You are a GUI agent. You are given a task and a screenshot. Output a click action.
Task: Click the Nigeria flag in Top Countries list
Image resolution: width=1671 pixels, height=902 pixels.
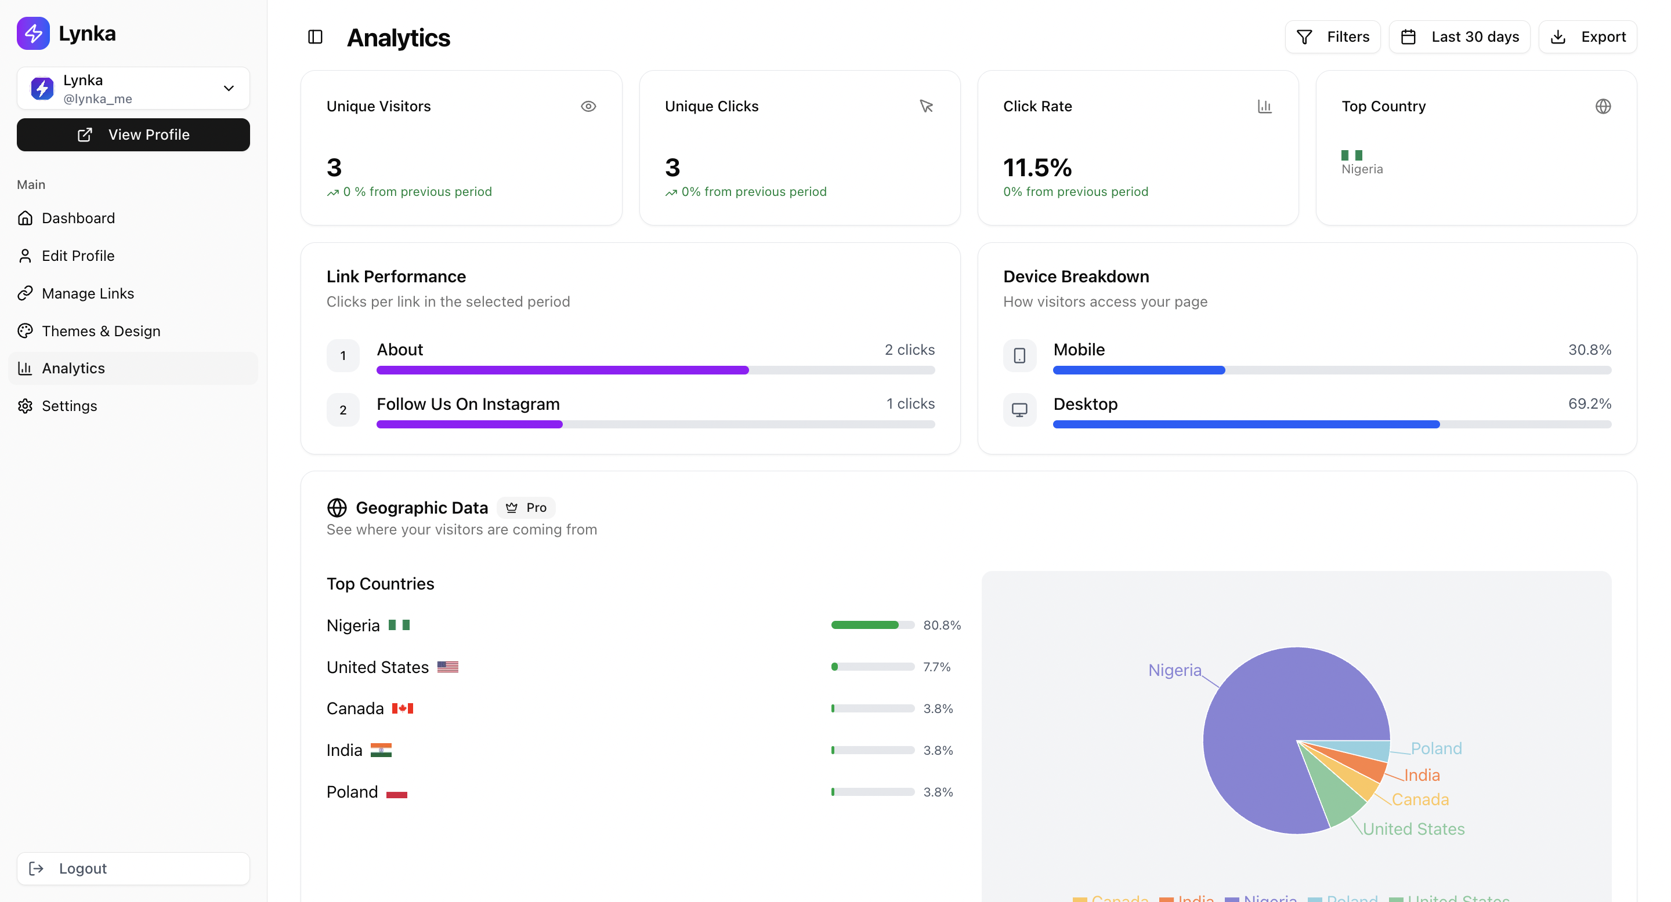[399, 625]
